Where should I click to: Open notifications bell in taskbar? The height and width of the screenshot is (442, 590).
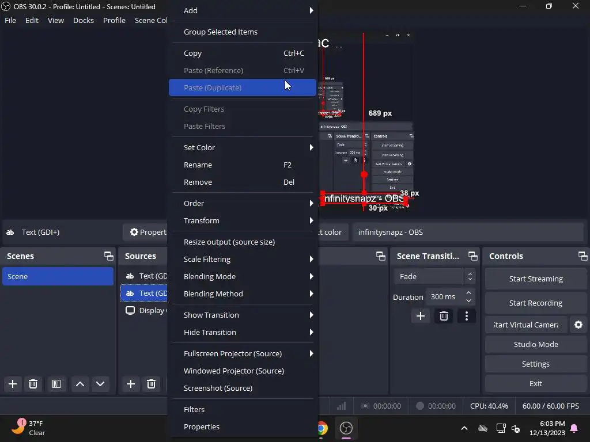tap(574, 428)
